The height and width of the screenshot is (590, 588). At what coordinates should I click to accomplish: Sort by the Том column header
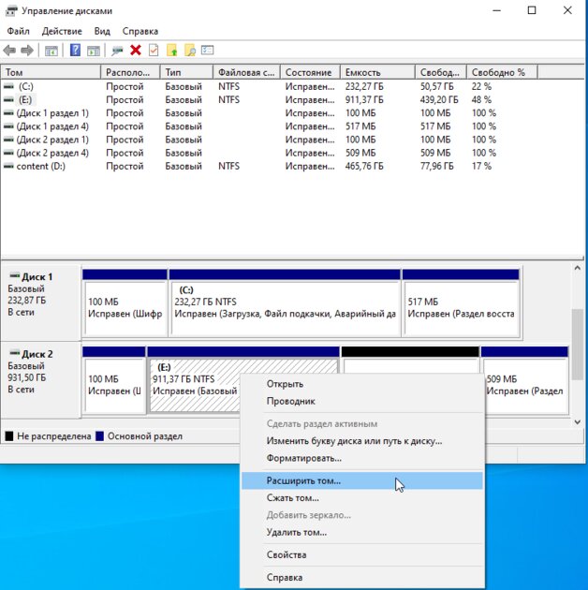(x=51, y=72)
